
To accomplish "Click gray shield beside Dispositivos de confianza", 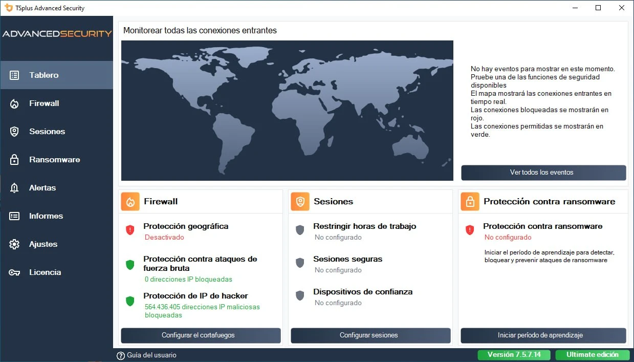I will click(x=300, y=295).
